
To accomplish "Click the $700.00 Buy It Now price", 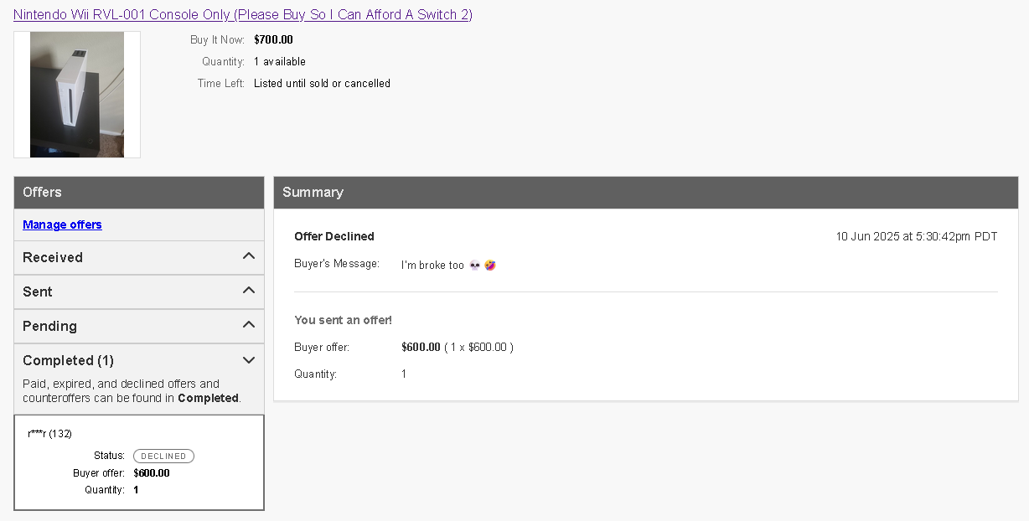I will tap(273, 39).
